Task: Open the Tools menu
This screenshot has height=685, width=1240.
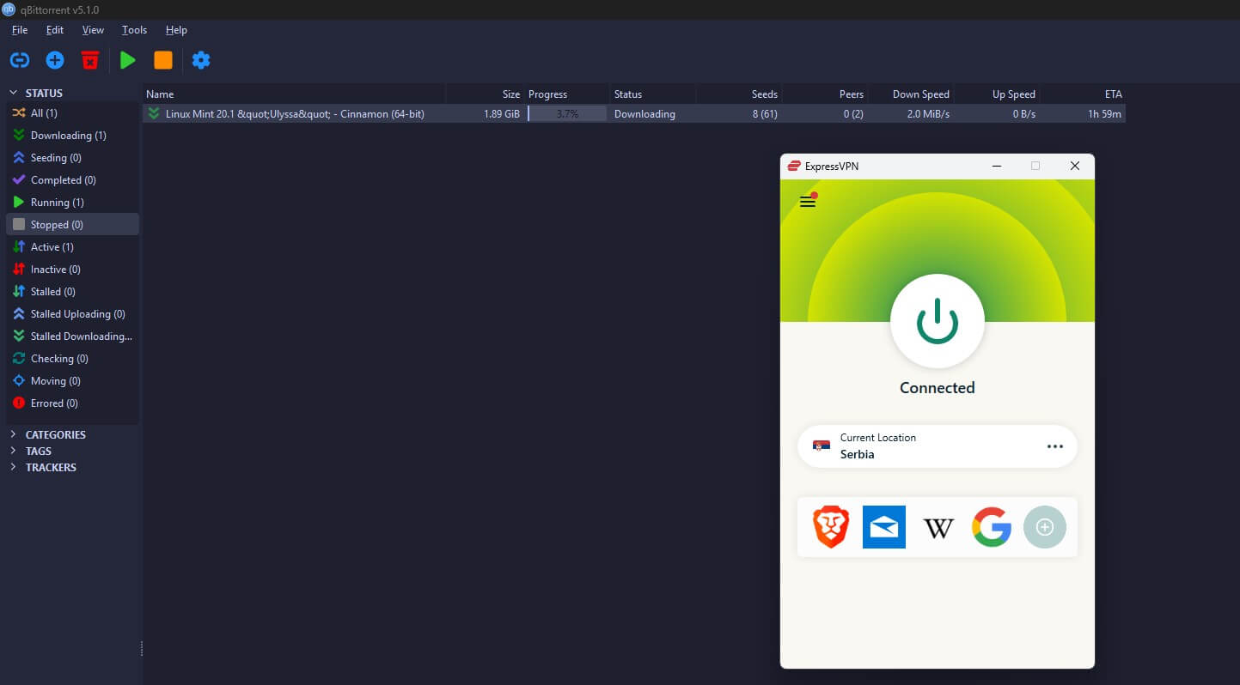Action: [133, 29]
